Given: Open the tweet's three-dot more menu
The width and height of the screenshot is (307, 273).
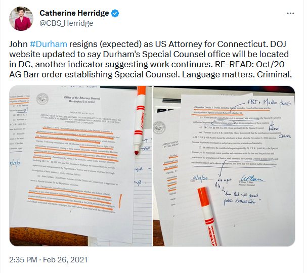Looking at the screenshot, I should pos(290,13).
